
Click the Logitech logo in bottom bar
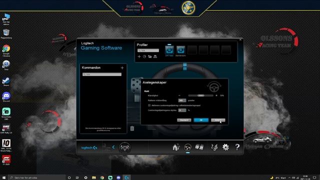(x=89, y=147)
